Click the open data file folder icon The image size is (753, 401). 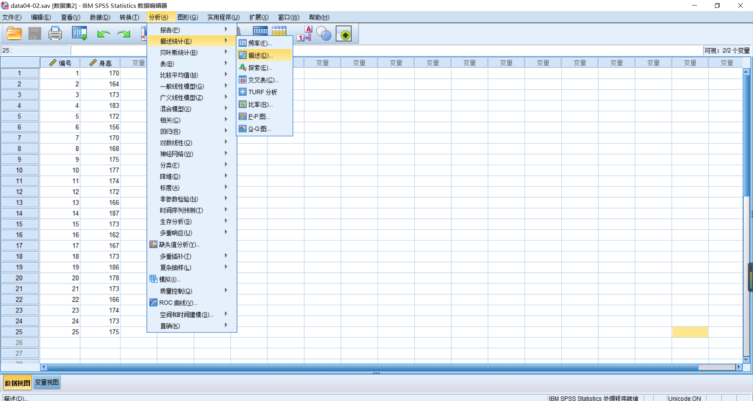coord(14,34)
